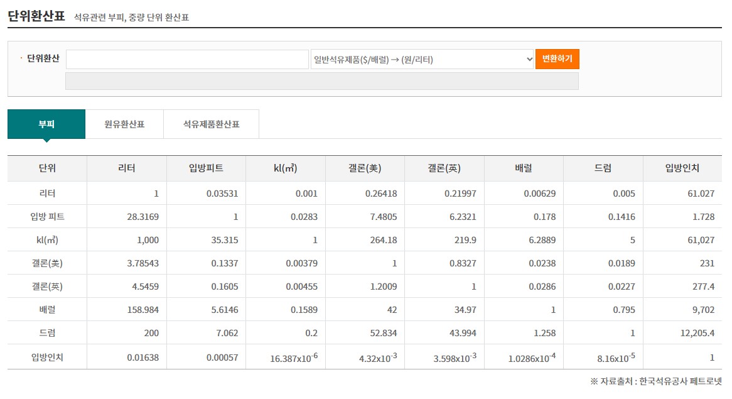Open the 일반석유제품($/배럴) → (원/리터) dropdown
The image size is (732, 399).
click(x=422, y=59)
